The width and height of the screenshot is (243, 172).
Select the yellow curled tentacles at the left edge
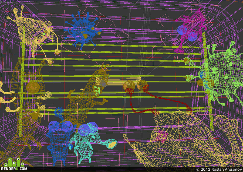click(8, 97)
